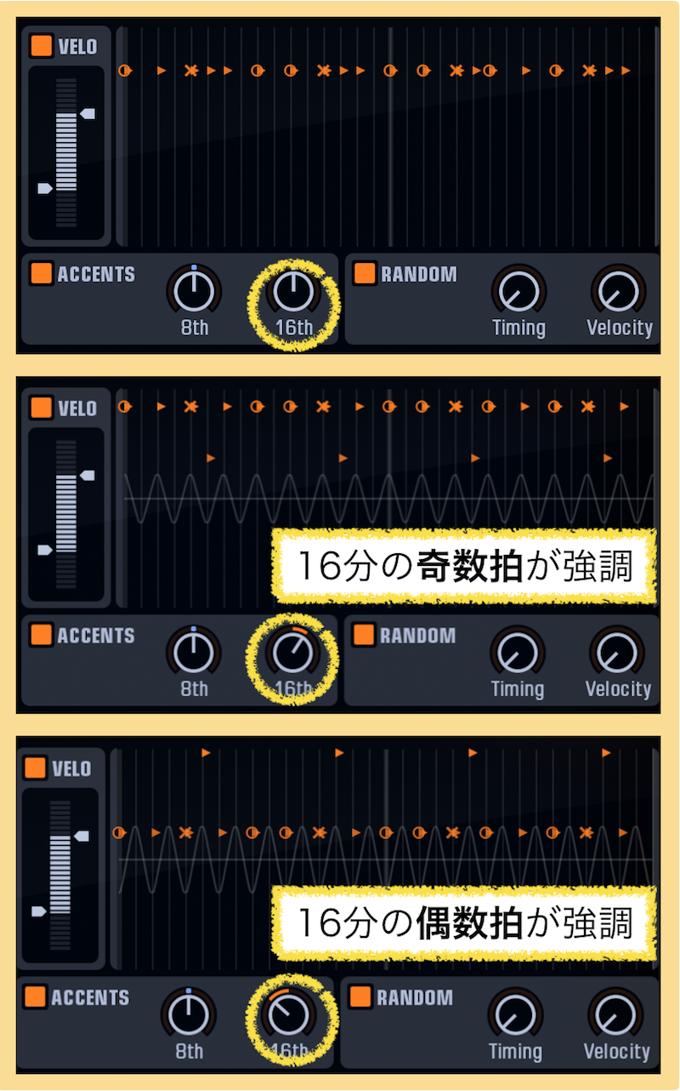Click the Velocity knob in the top panel

click(618, 291)
